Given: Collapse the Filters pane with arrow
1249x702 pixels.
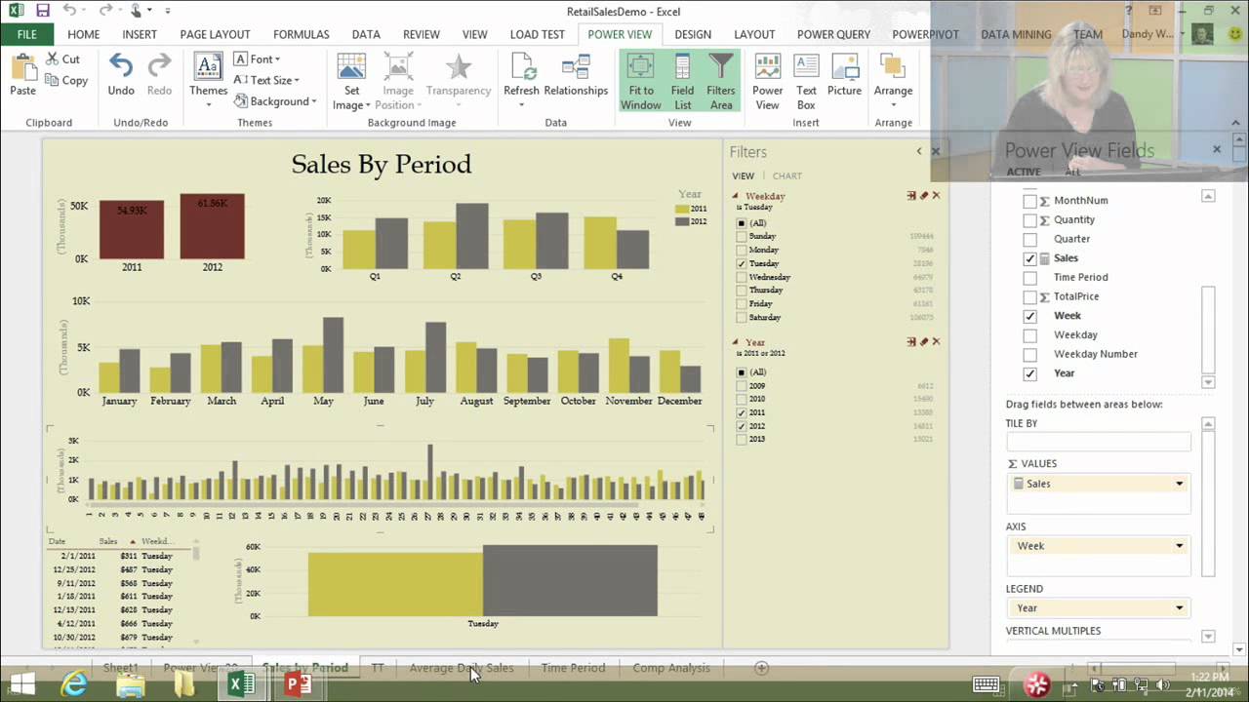Looking at the screenshot, I should click(x=918, y=151).
